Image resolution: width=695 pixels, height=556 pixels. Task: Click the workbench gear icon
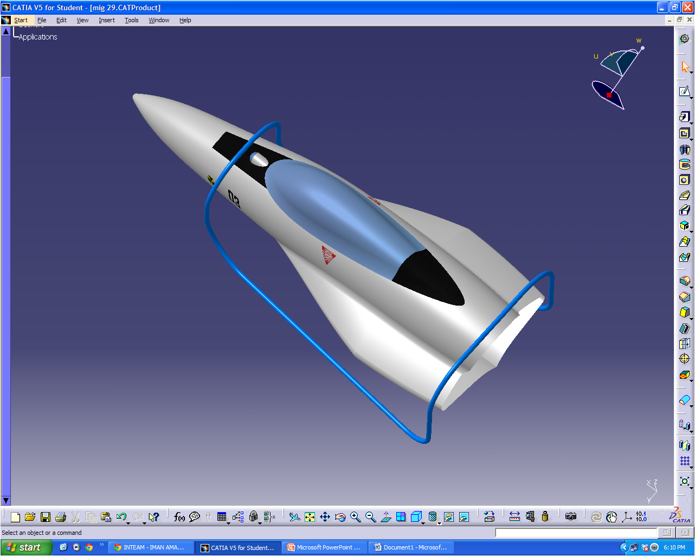pos(685,39)
